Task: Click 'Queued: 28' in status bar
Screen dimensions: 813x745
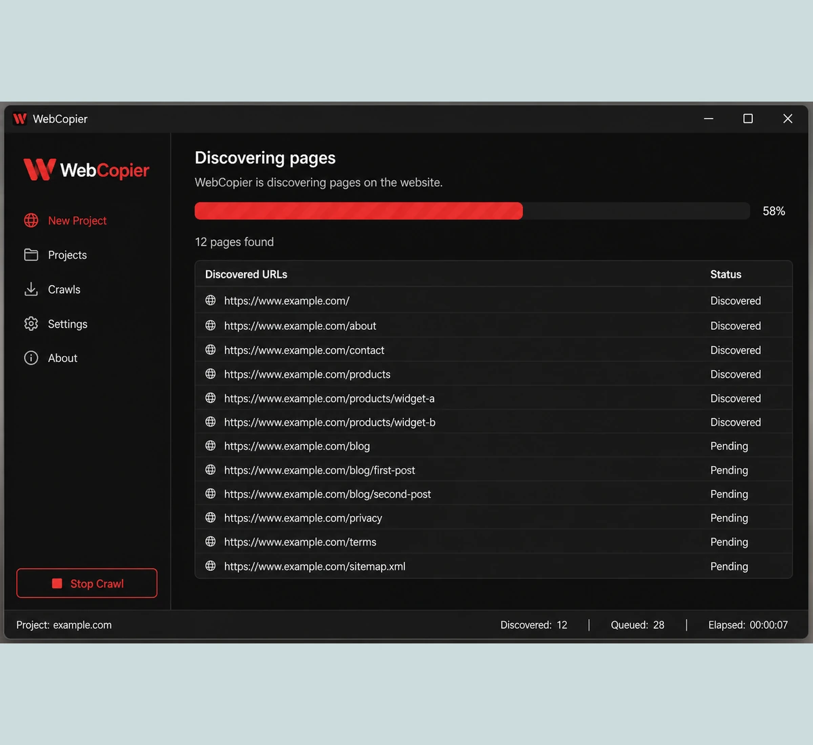Action: tap(638, 625)
